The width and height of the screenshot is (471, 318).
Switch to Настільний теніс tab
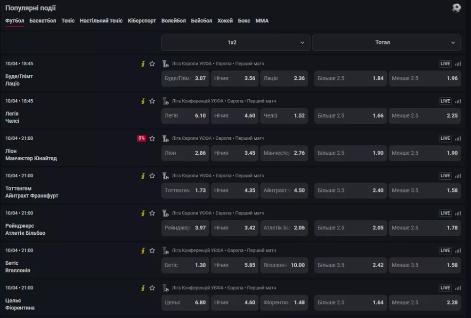pos(101,21)
